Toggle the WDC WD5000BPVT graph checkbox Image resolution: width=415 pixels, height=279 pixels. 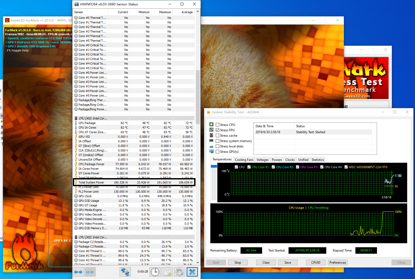[x=346, y=167]
